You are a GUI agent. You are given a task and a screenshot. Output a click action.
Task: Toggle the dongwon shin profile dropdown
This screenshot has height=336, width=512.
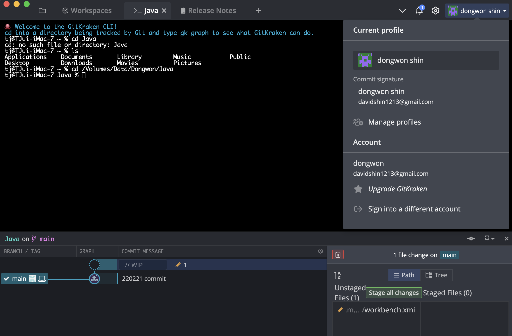tap(477, 11)
